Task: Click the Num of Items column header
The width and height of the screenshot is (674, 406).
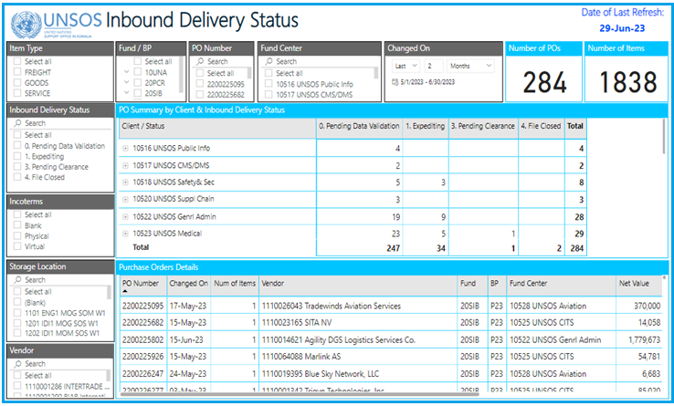Action: 235,284
